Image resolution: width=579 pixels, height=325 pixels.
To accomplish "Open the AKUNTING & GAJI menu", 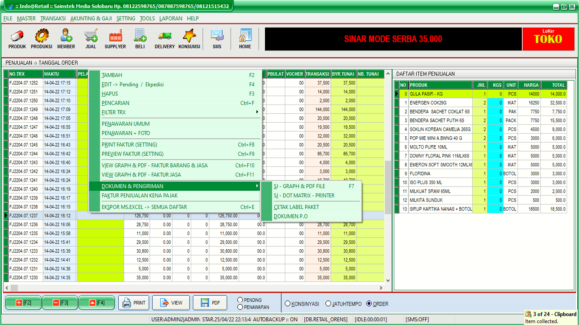I will tap(91, 19).
